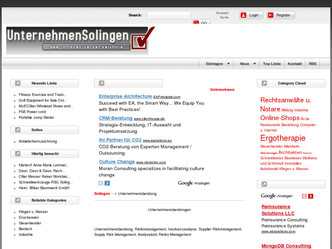332x249 pixels.
Task: Open Industrie in Beliebte Kategorien
Action: pyautogui.click(x=26, y=234)
